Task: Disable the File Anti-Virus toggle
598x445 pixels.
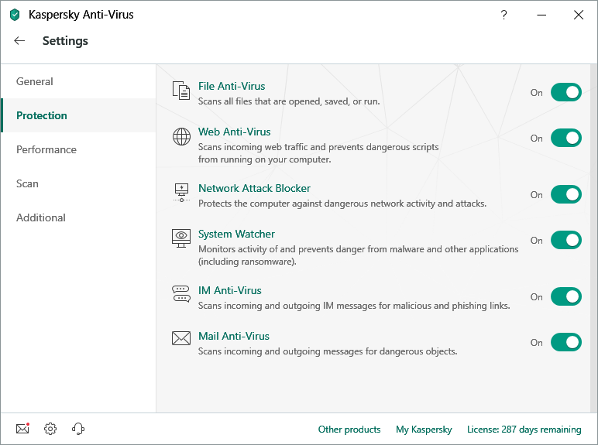Action: click(x=565, y=93)
